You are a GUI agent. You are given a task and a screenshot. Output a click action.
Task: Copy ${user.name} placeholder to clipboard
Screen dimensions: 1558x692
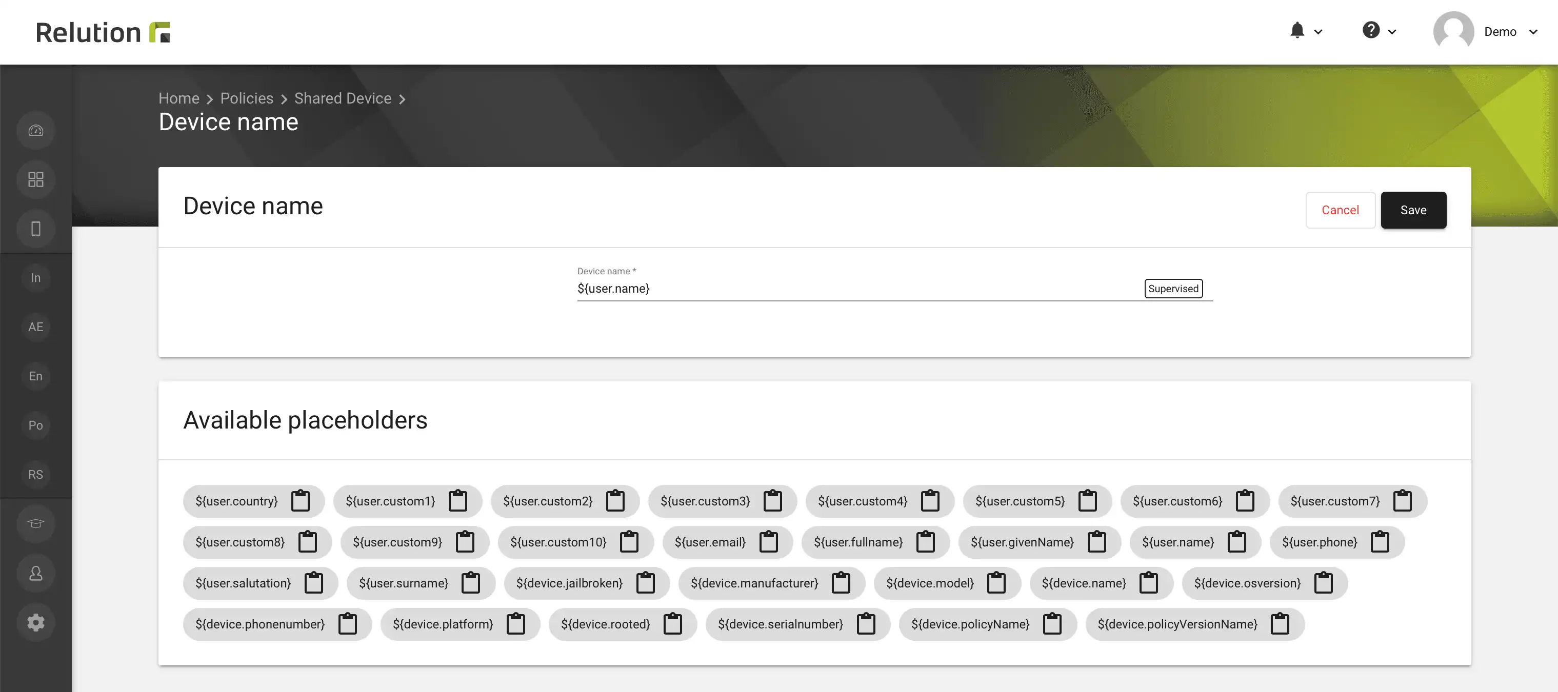tap(1237, 542)
